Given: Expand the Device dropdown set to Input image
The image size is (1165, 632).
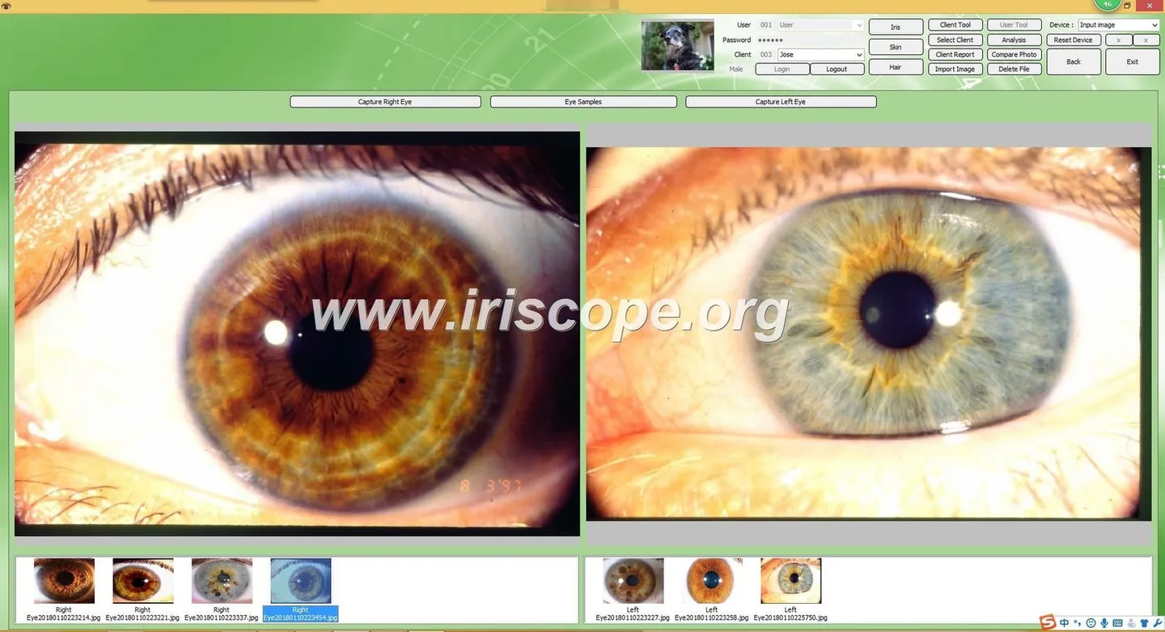Looking at the screenshot, I should click(x=1119, y=25).
